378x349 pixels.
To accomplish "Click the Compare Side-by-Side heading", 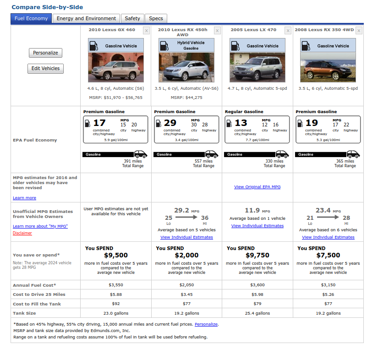I will click(47, 7).
